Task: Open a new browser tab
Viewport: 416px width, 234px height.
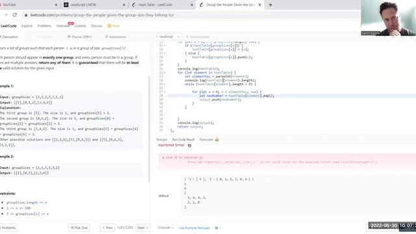Action: [x=270, y=5]
